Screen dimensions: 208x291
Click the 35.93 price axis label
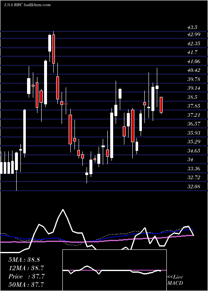click(x=194, y=133)
